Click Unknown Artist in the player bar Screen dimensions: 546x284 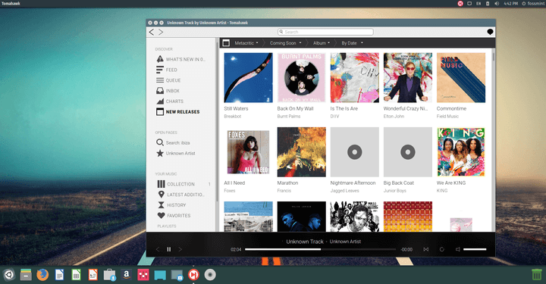(x=345, y=242)
